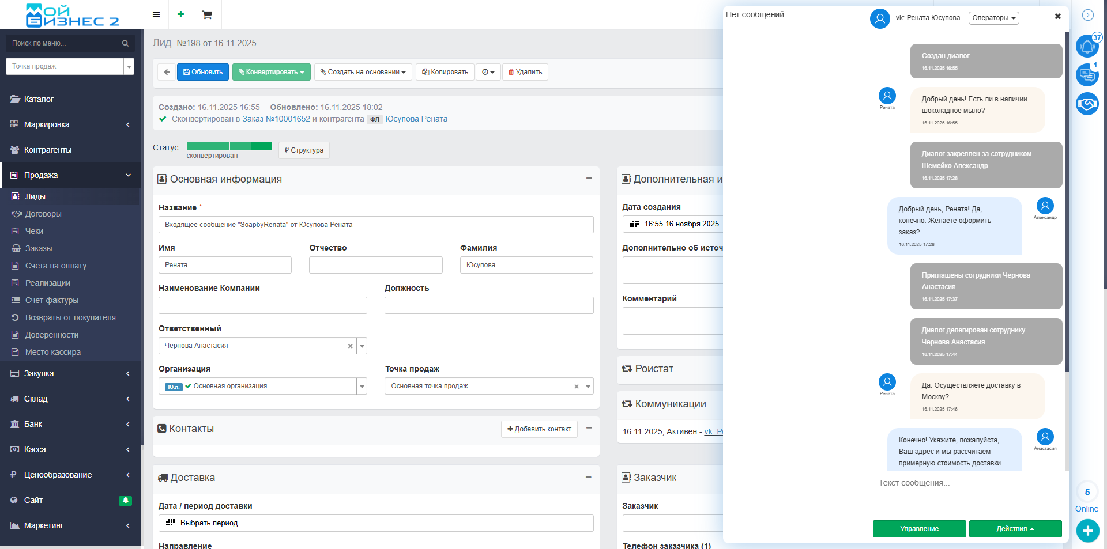The height and width of the screenshot is (549, 1107).
Task: Clear the Ответственный field value
Action: 350,346
